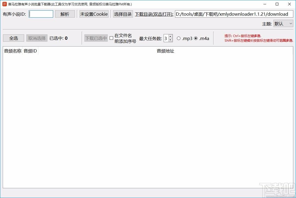The height and width of the screenshot is (198, 296).
Task: Minimize the window
Action: [x=265, y=4]
